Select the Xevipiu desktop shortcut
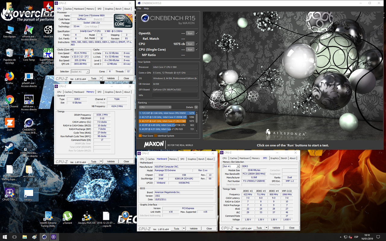This screenshot has width=386, height=241. click(29, 195)
